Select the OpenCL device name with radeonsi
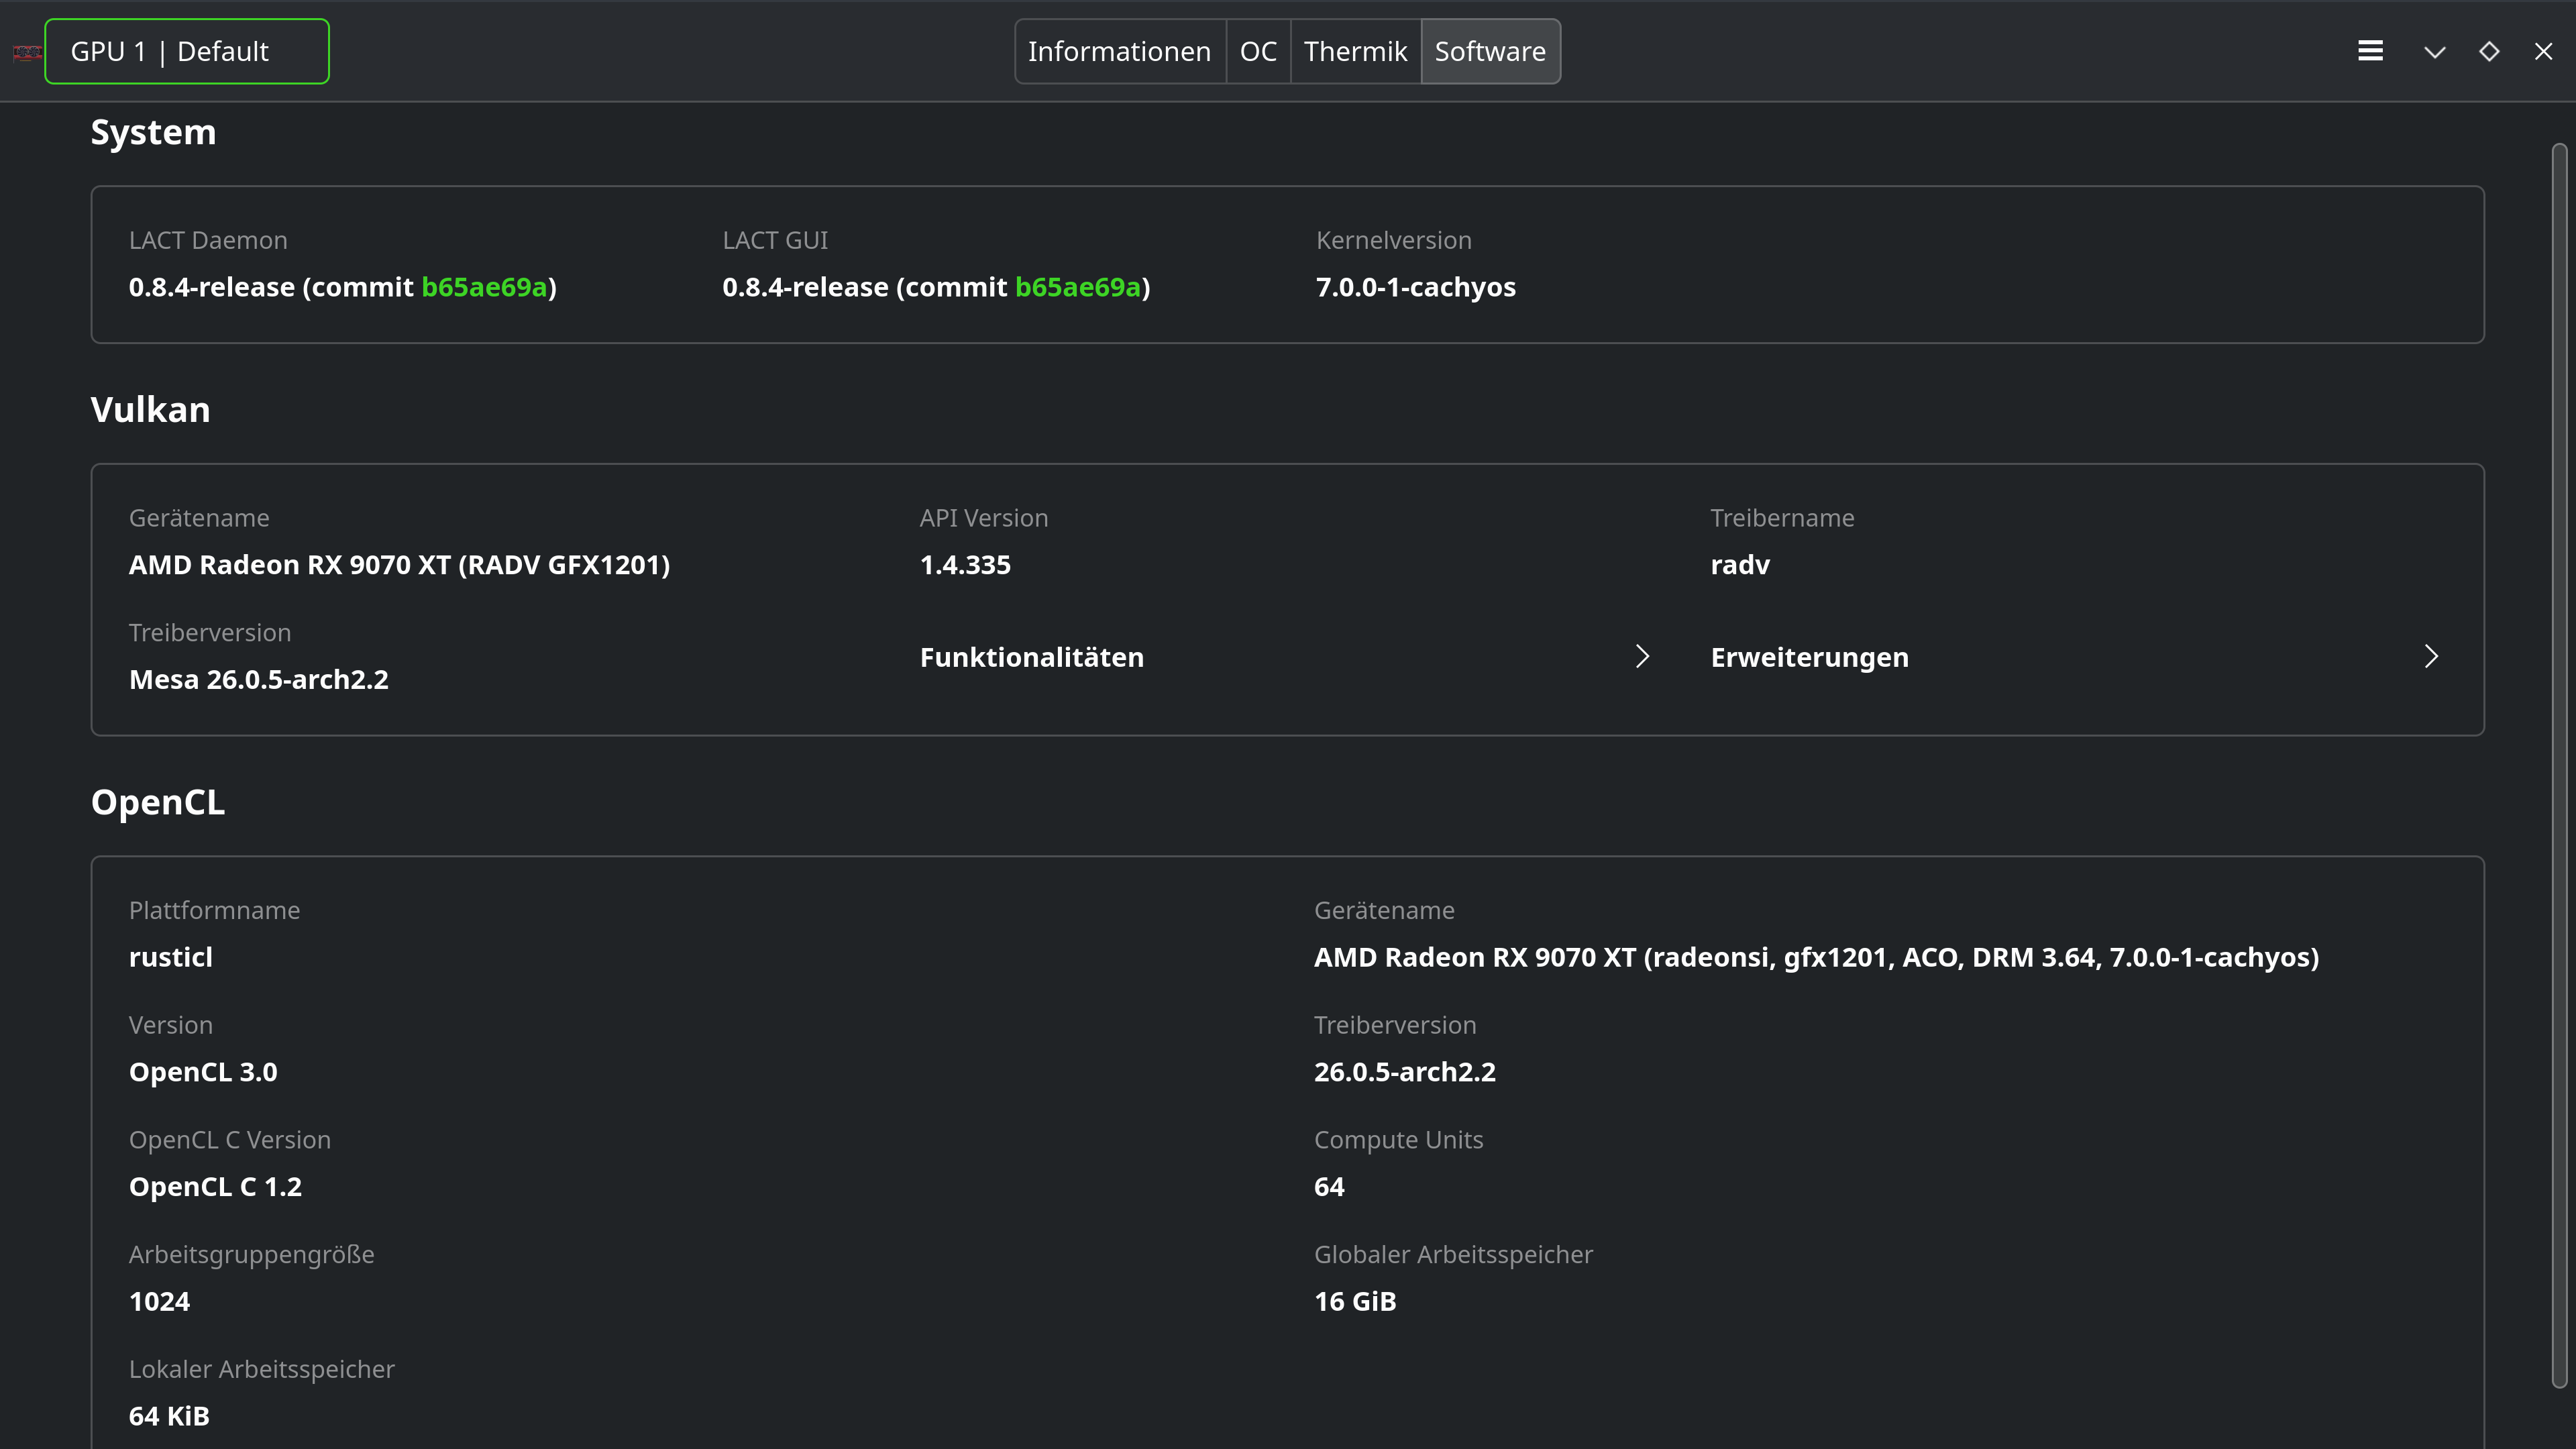The width and height of the screenshot is (2576, 1449). [x=1816, y=957]
